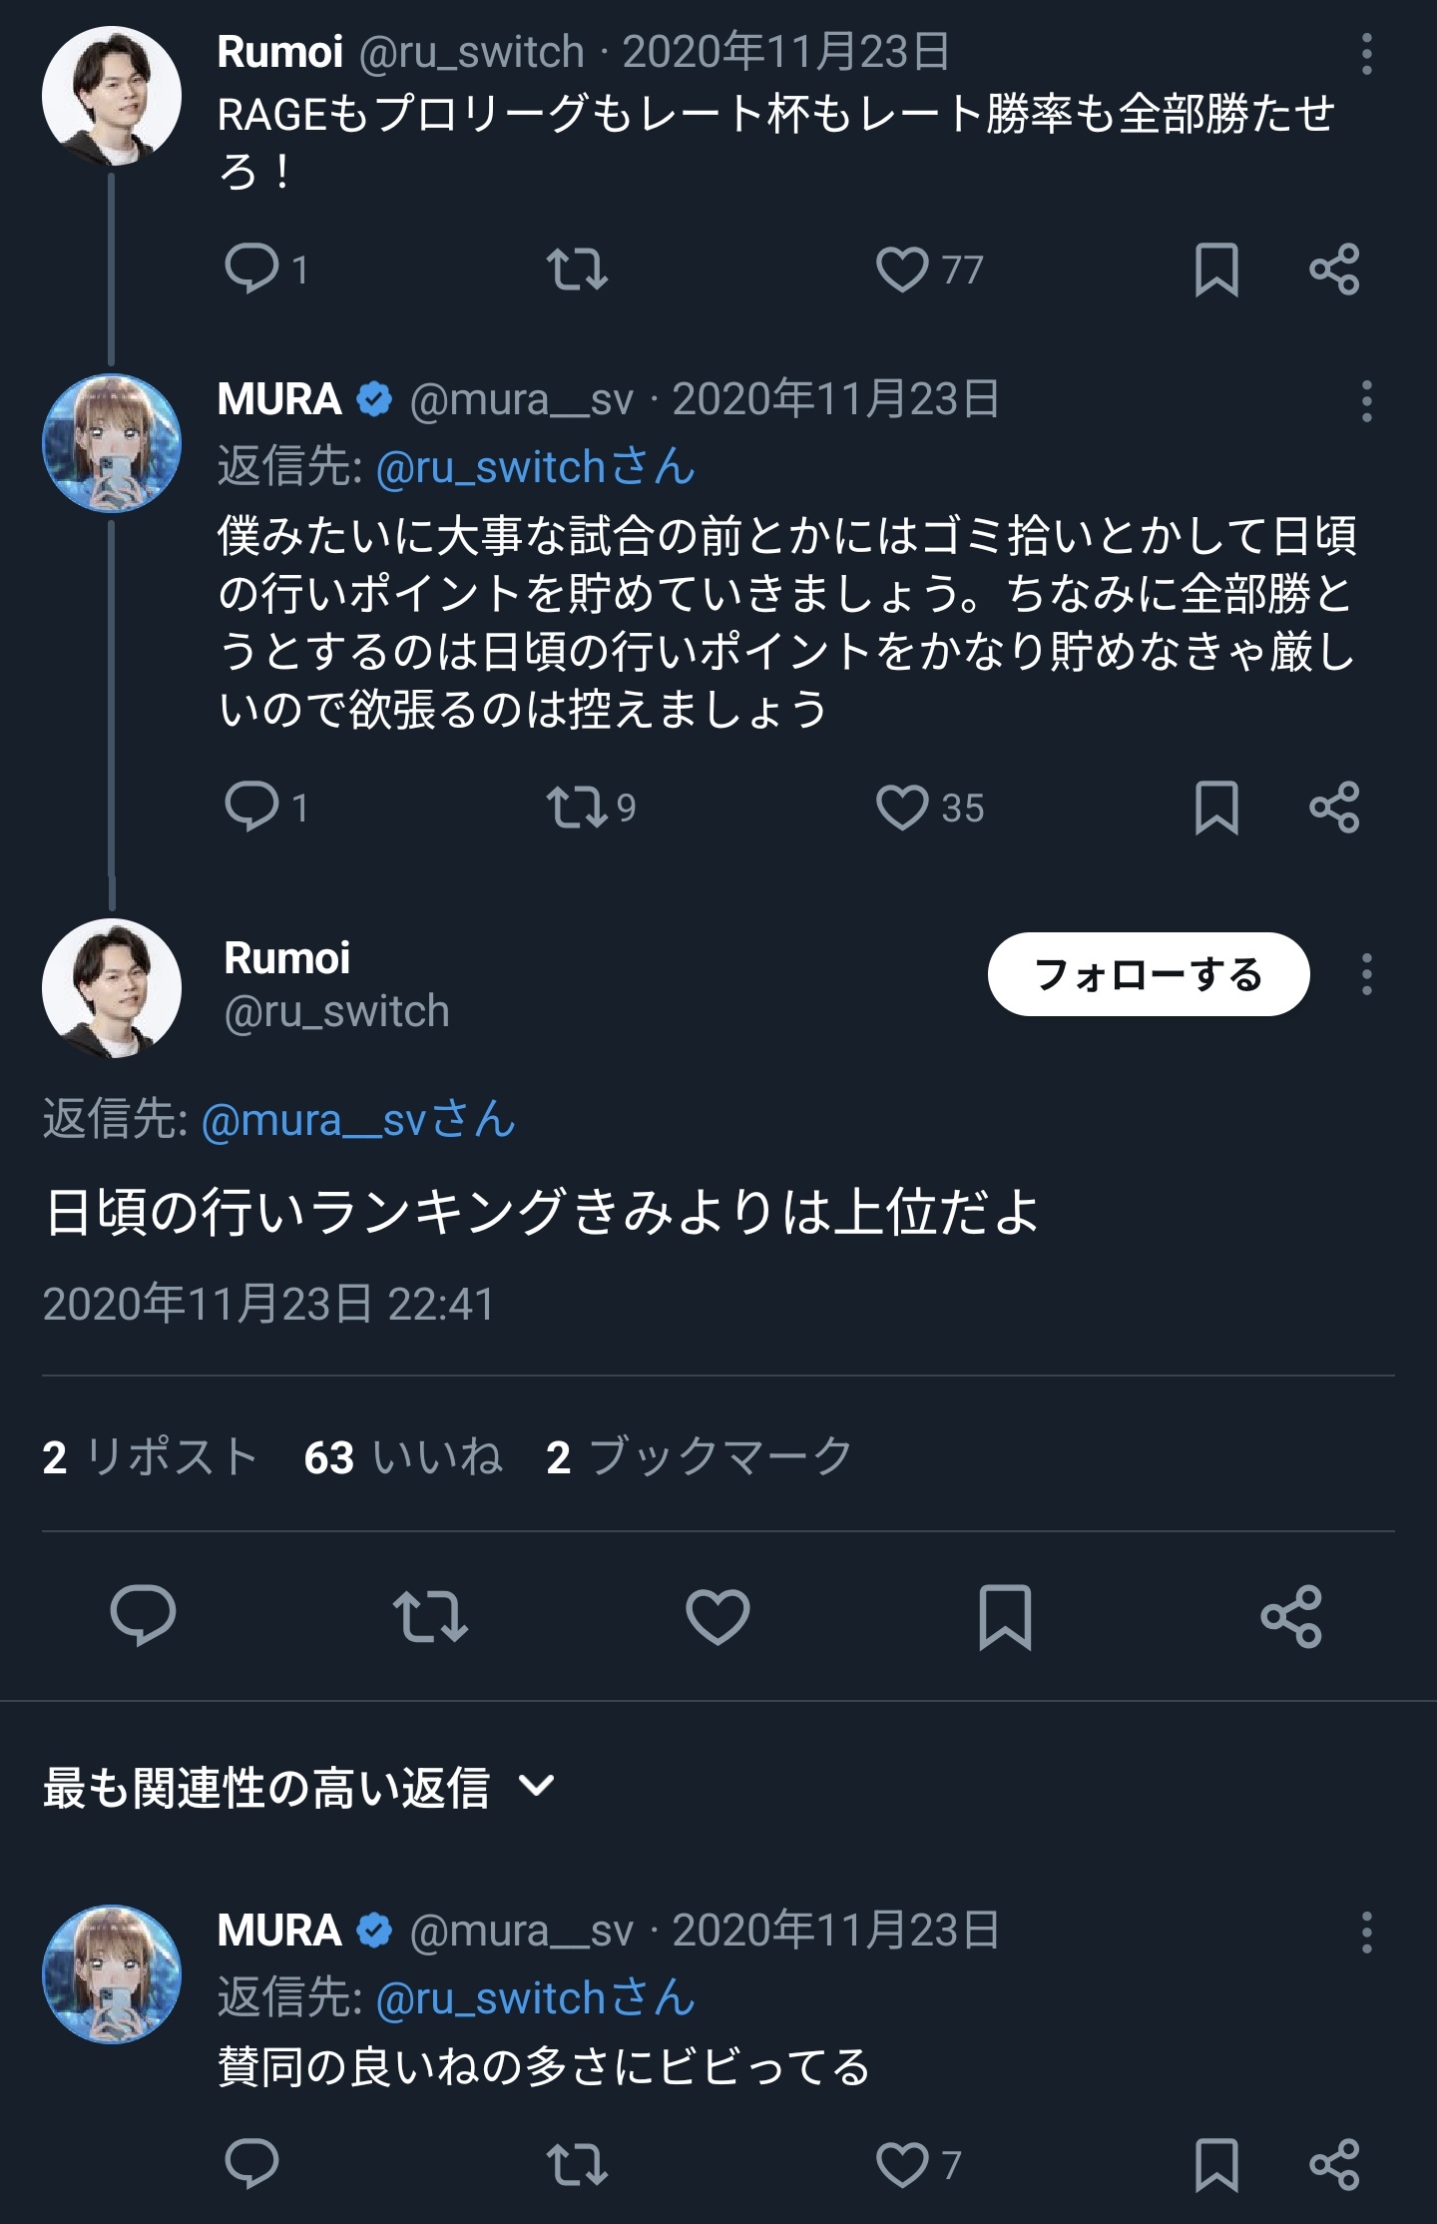Open more options menu beside フォローする button
The image size is (1437, 2224).
(1366, 974)
